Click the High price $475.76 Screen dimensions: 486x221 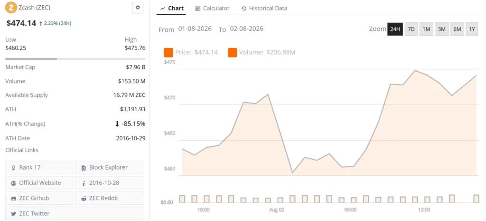pos(135,48)
